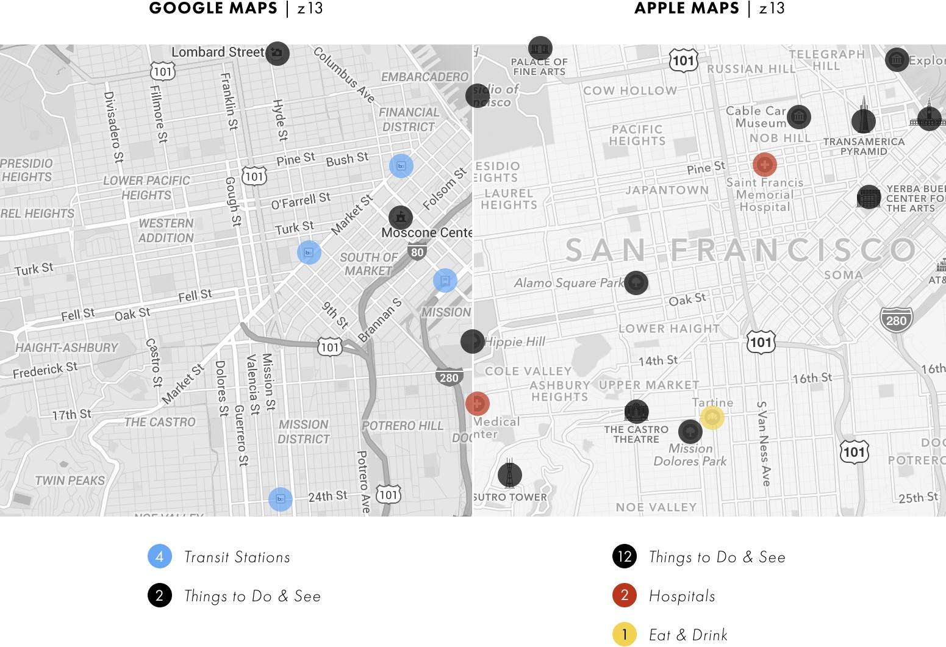Click the TWIN PEAKS label
946x647 pixels.
tap(70, 481)
